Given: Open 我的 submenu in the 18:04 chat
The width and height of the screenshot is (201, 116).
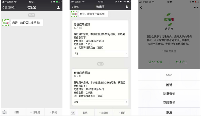Looking at the screenshot, I should click(53, 113).
